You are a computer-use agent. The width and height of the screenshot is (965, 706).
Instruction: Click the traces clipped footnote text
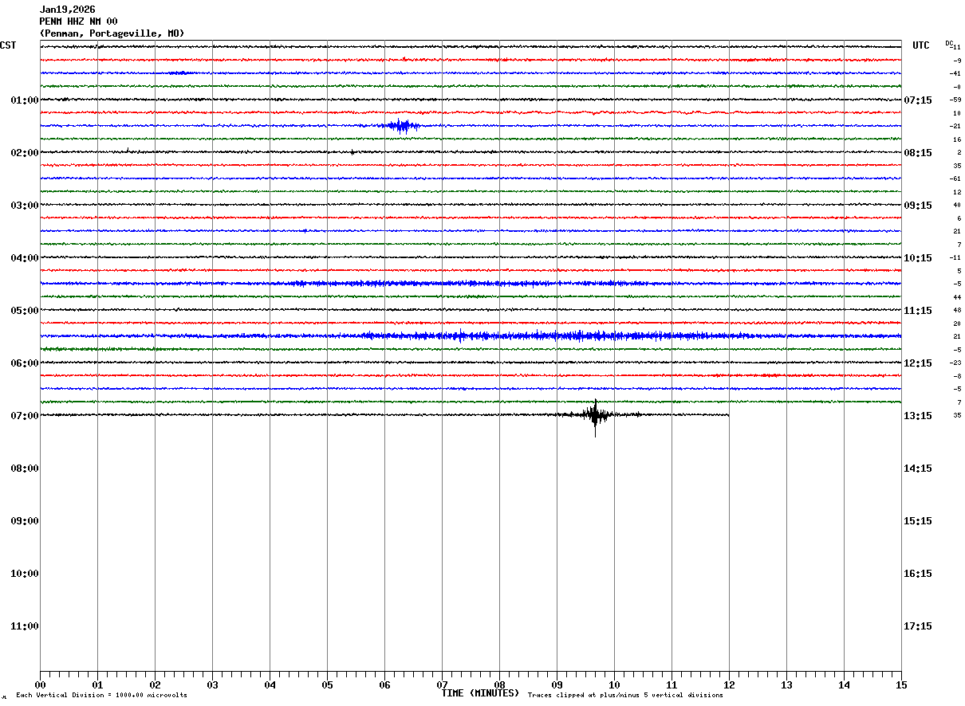pos(625,696)
